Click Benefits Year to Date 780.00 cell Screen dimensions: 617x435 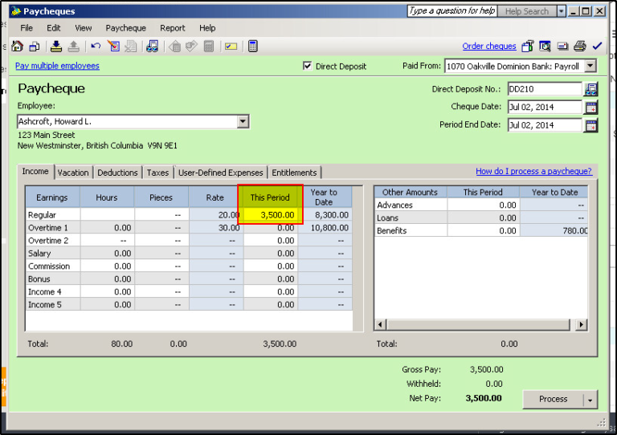pos(554,230)
